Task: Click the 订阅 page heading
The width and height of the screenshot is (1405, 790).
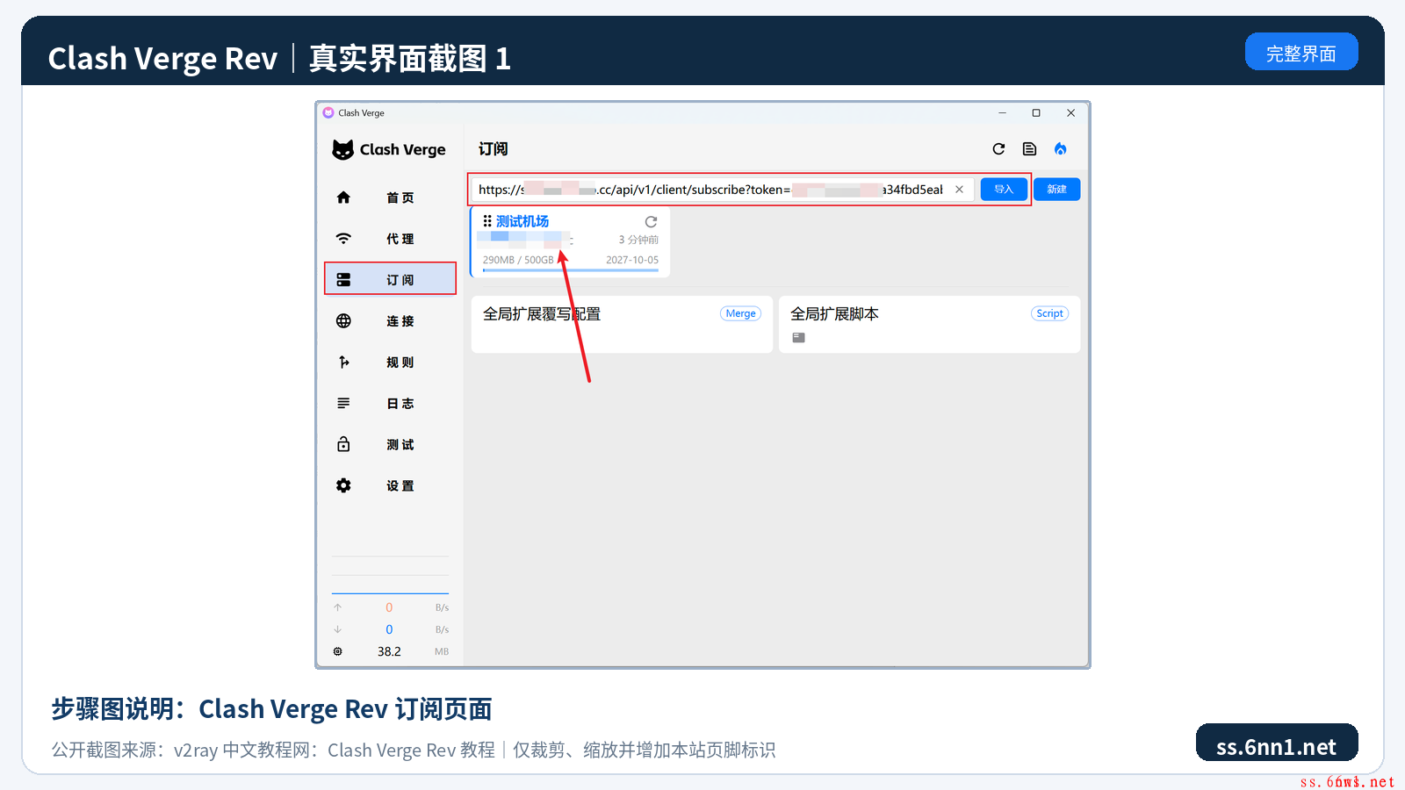Action: tap(493, 149)
